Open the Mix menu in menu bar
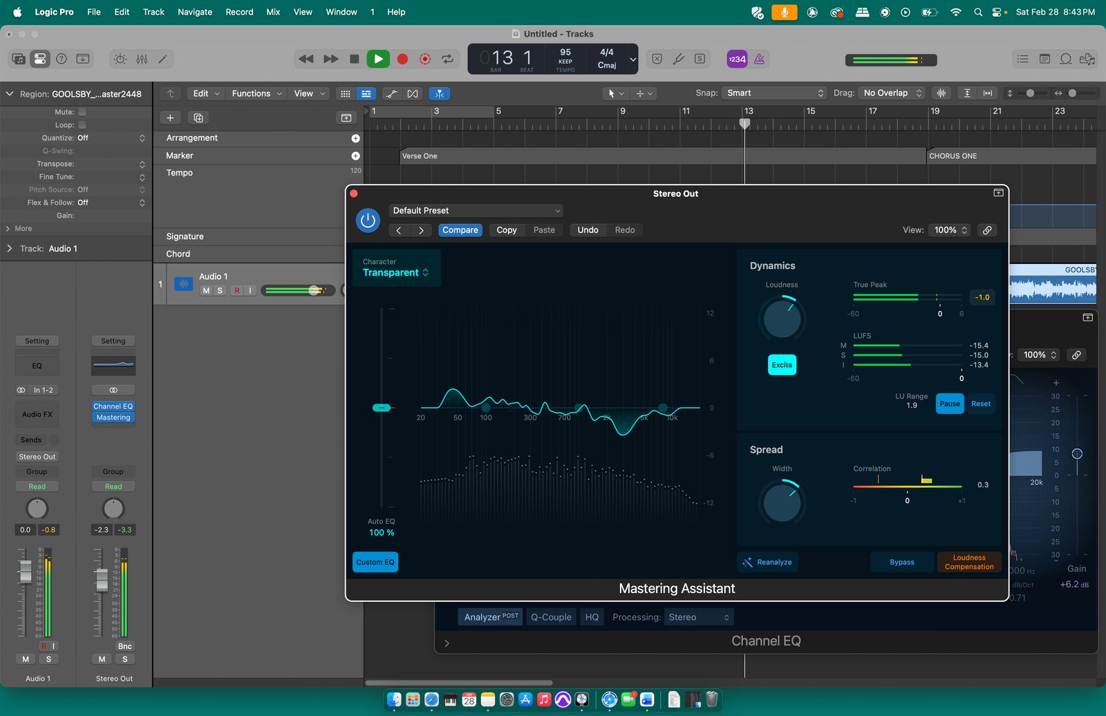Image resolution: width=1106 pixels, height=716 pixels. (273, 12)
